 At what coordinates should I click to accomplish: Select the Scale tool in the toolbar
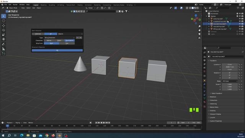3,34
